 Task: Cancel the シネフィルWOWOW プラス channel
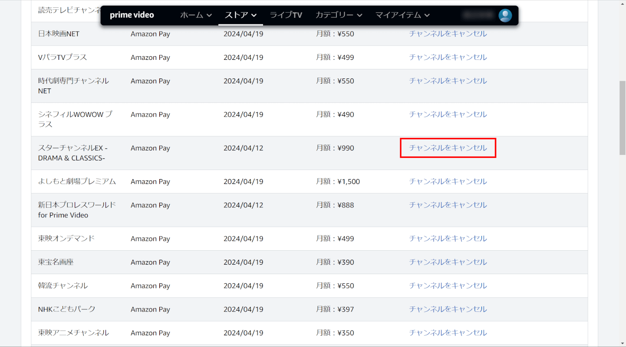tap(448, 115)
